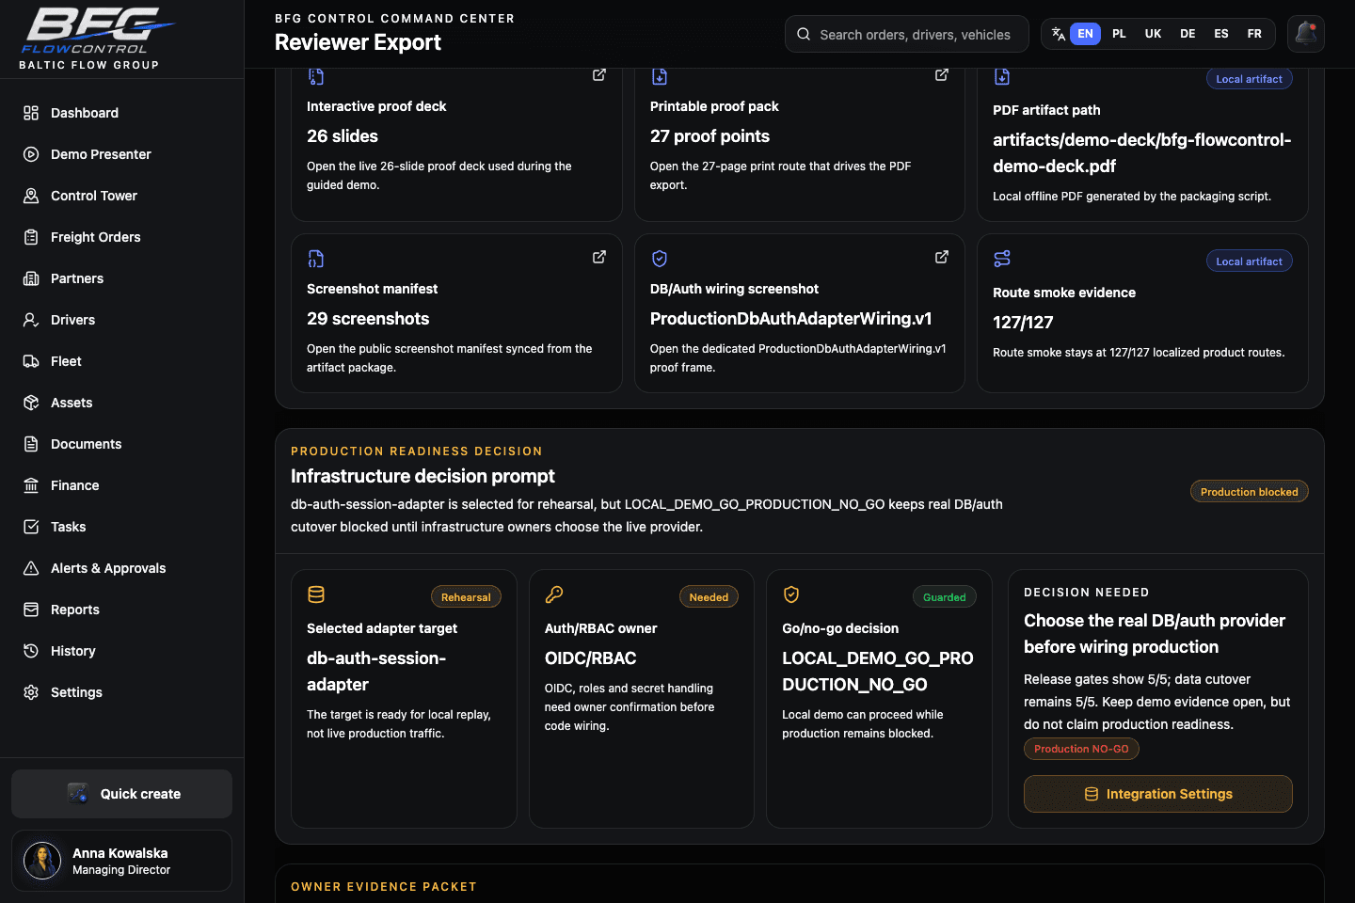1355x903 pixels.
Task: Click the Production NO-GO badge
Action: pyautogui.click(x=1081, y=749)
